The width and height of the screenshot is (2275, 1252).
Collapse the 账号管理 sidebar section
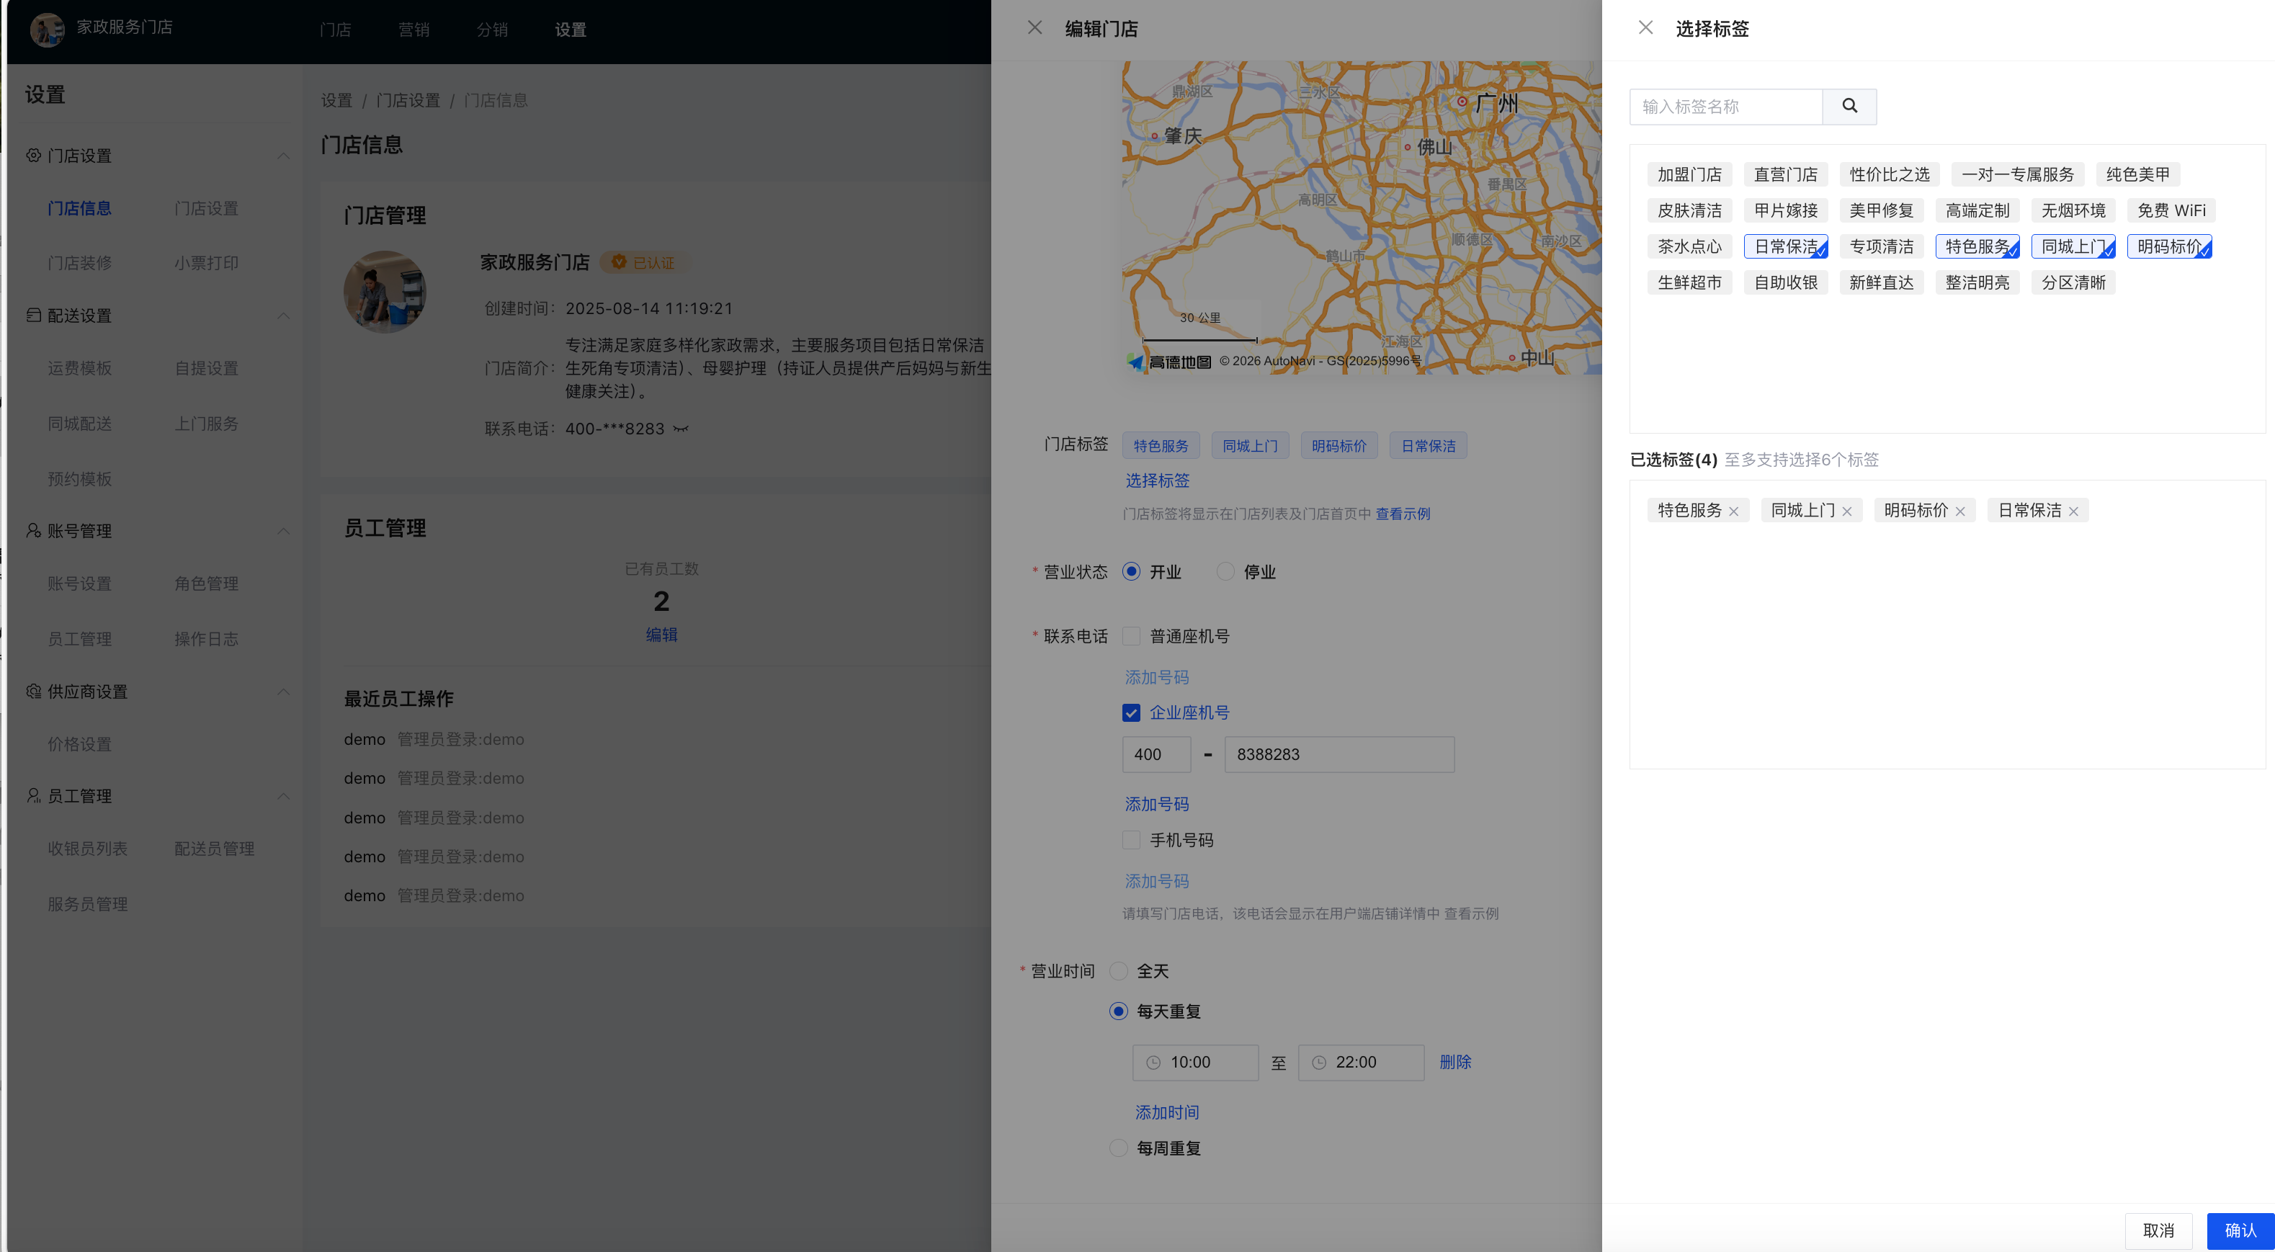[x=284, y=531]
